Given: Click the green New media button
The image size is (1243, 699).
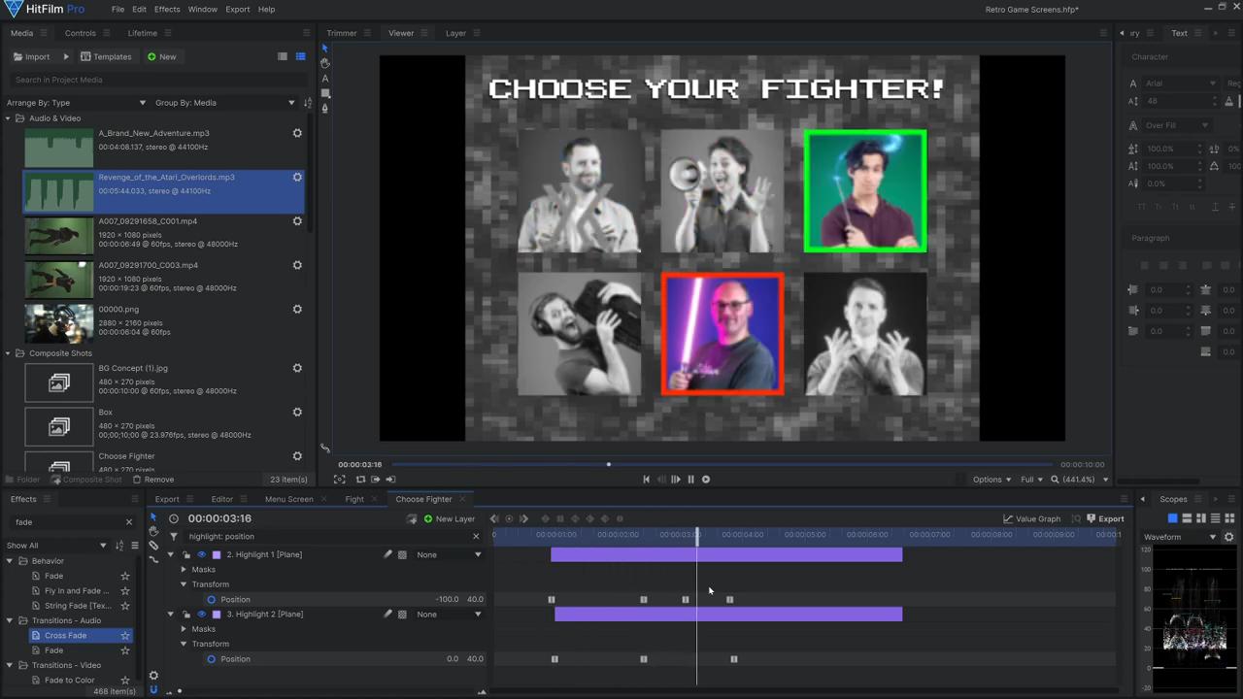Looking at the screenshot, I should pyautogui.click(x=162, y=56).
